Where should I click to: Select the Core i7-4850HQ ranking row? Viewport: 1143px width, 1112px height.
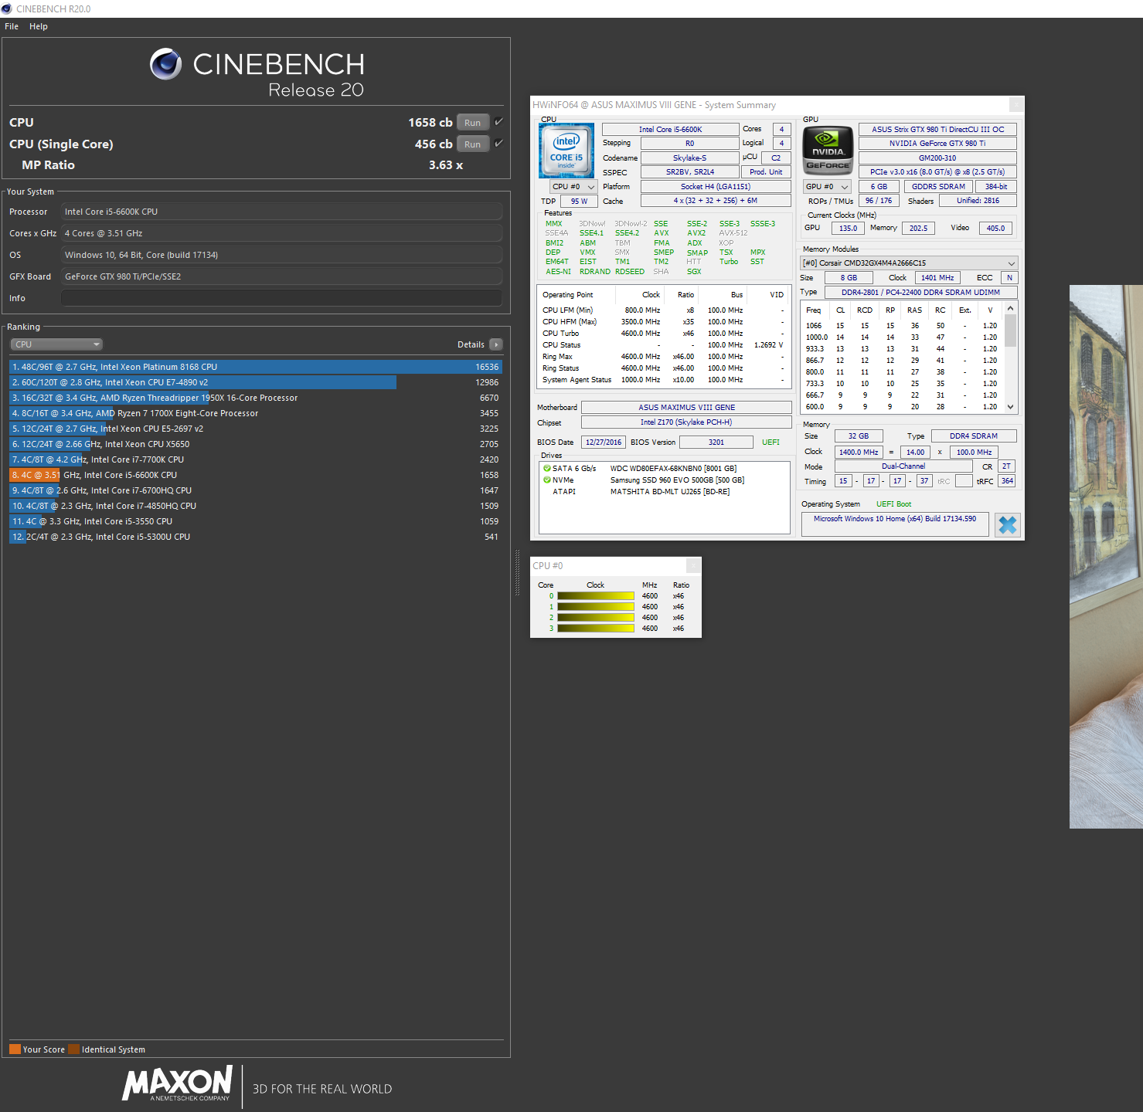[256, 506]
